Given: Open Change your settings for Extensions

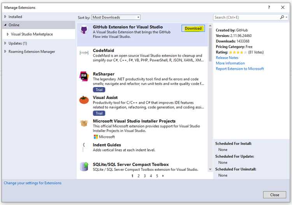Looking at the screenshot, I should coord(33,183).
